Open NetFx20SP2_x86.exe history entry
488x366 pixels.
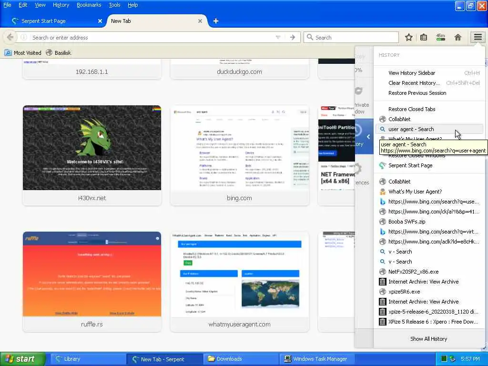(429, 271)
